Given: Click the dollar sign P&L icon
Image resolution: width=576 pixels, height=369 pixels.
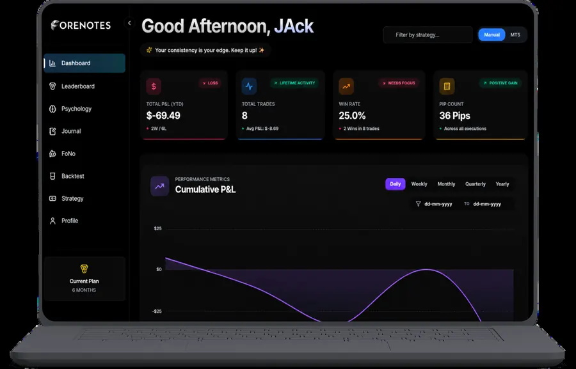Looking at the screenshot, I should (154, 86).
